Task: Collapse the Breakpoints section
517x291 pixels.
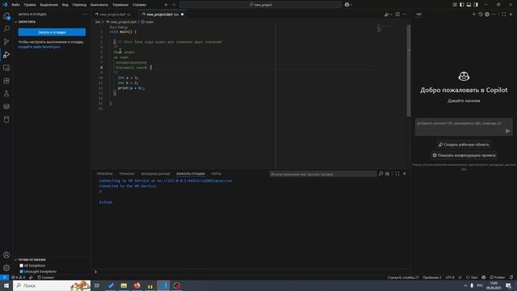Action: tap(15, 259)
